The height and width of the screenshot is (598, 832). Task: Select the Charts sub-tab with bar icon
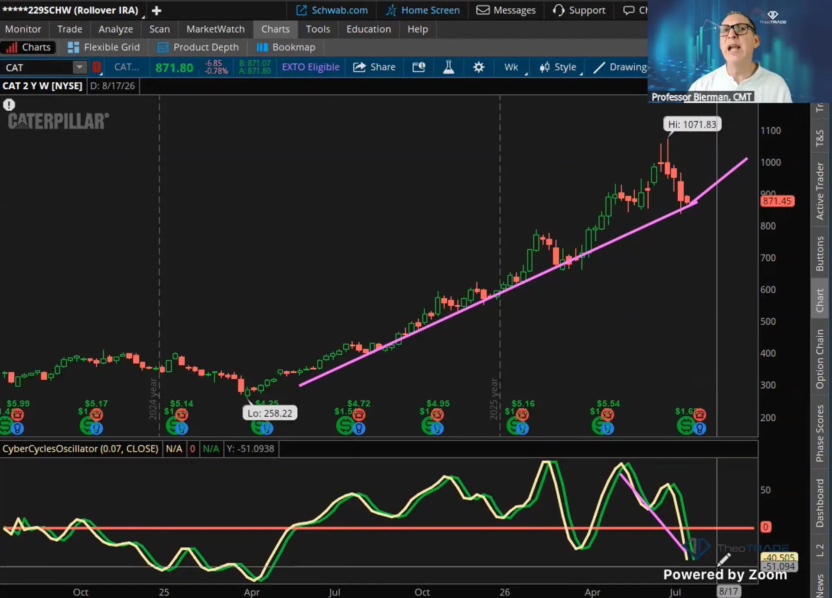coord(28,47)
